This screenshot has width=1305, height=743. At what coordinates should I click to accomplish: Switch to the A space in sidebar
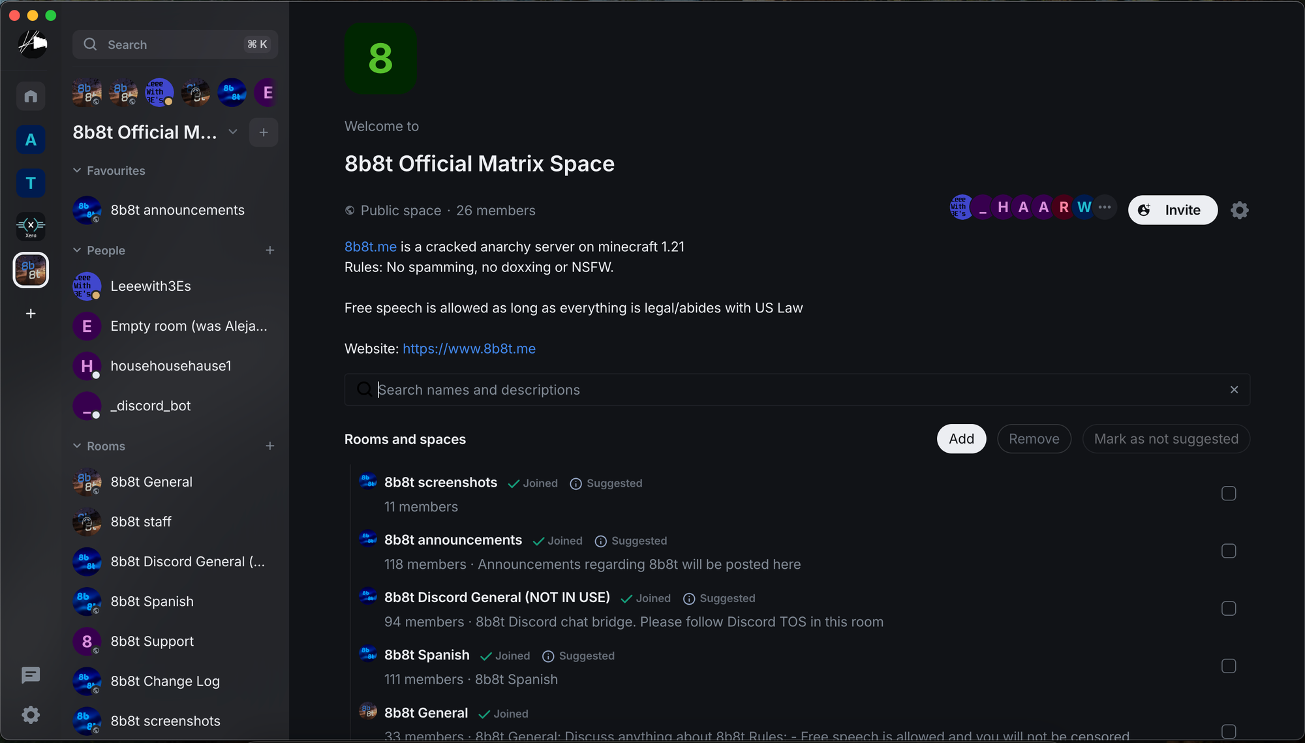[31, 139]
